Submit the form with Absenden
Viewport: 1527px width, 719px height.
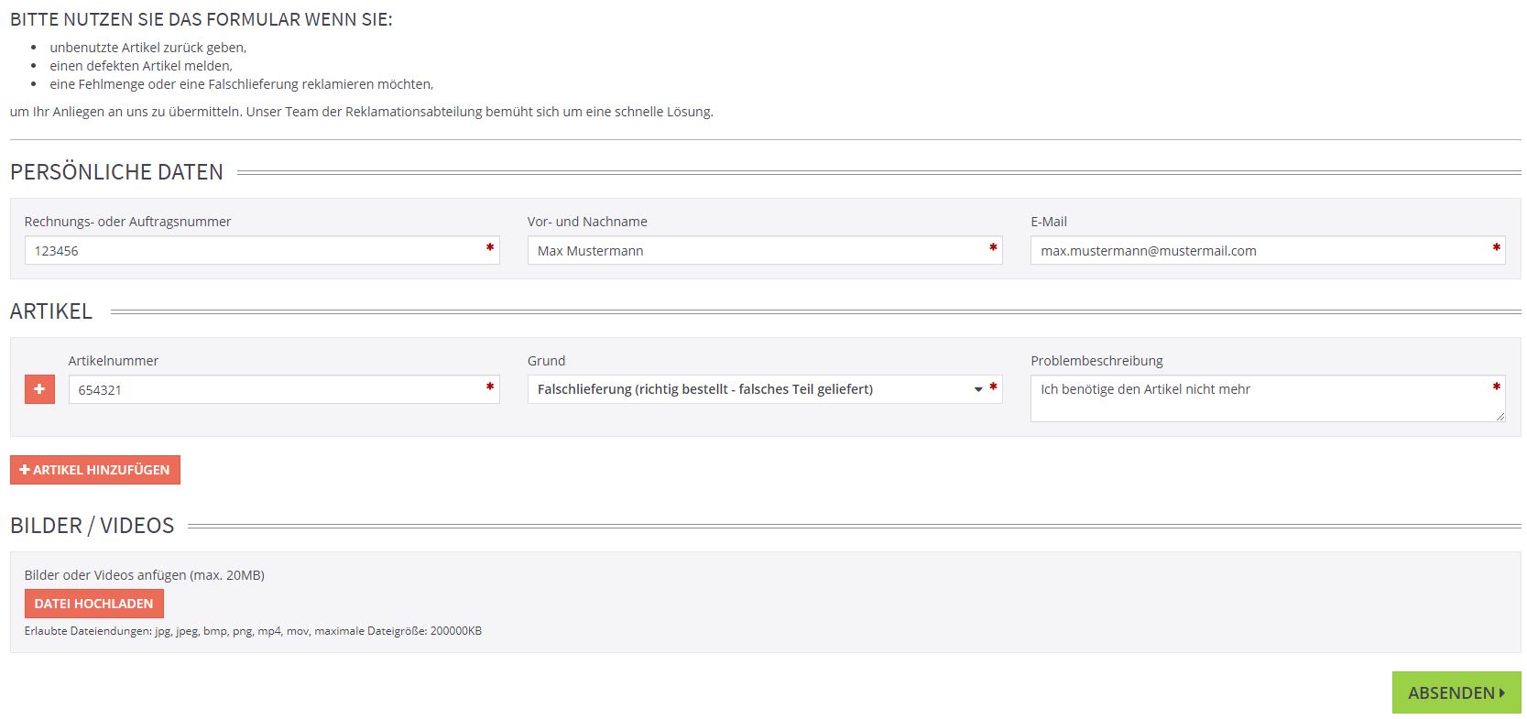point(1456,692)
